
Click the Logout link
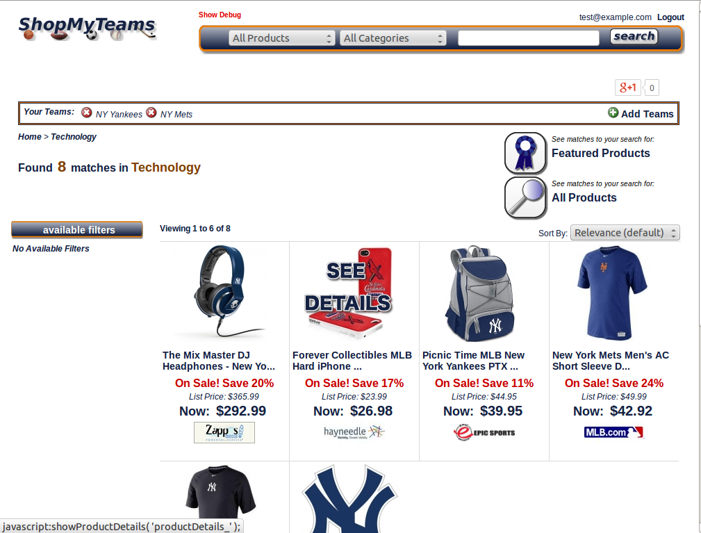670,17
